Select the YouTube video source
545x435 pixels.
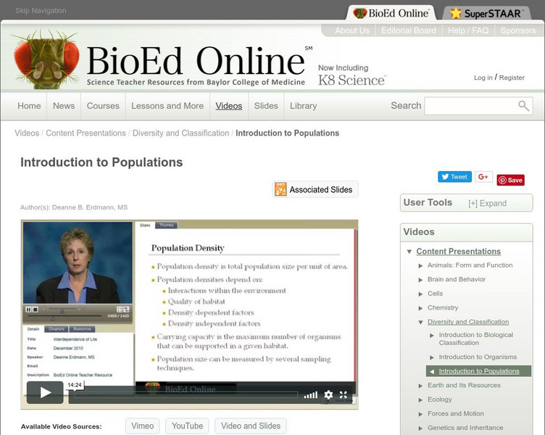[x=187, y=426]
